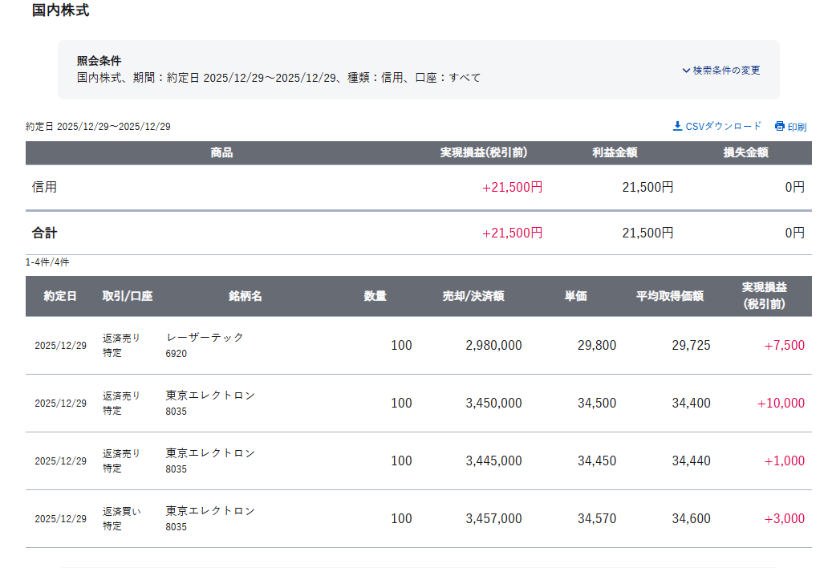Click the 損失金額 summary header
Screen dimensions: 828x568
click(x=745, y=152)
